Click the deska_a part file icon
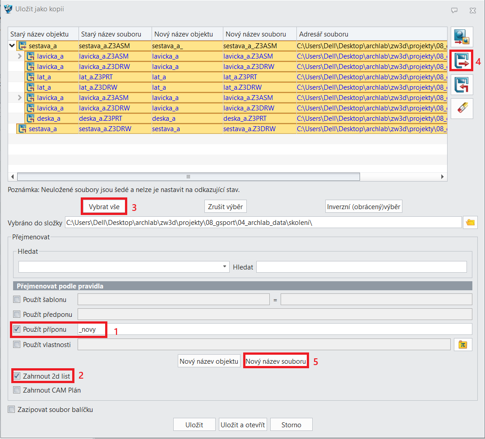The height and width of the screenshot is (439, 485). coord(31,119)
